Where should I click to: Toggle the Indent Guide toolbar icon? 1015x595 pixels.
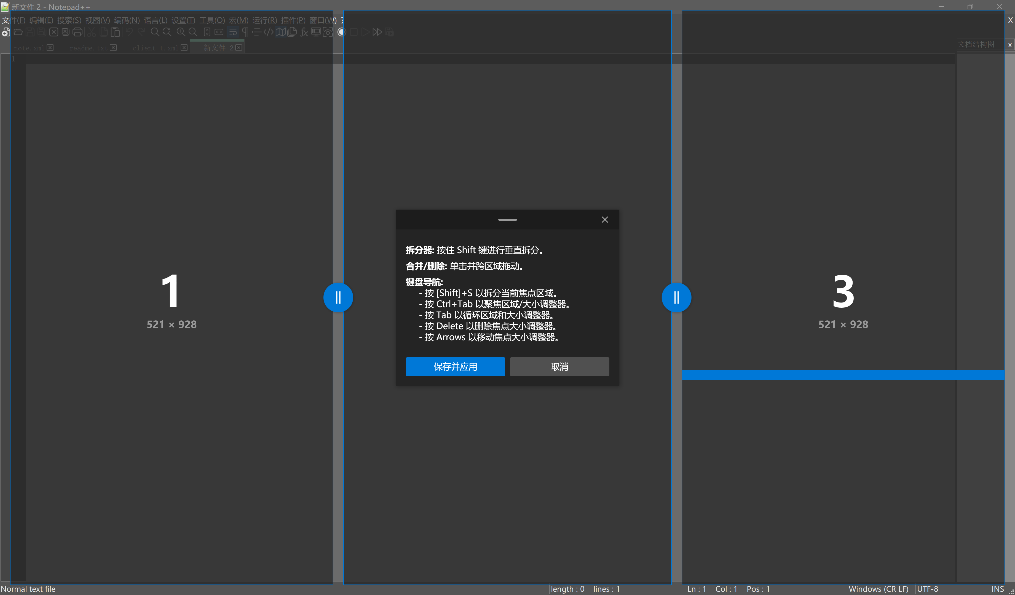tap(256, 32)
